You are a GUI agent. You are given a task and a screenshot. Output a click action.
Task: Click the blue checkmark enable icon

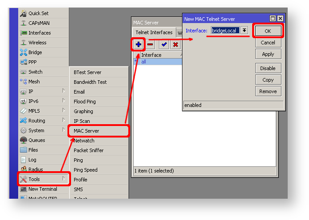coord(164,44)
